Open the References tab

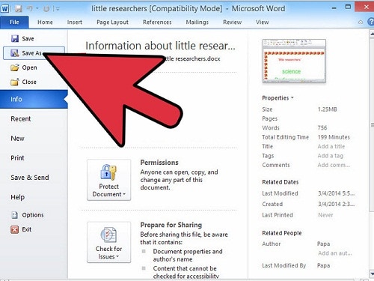tap(157, 22)
